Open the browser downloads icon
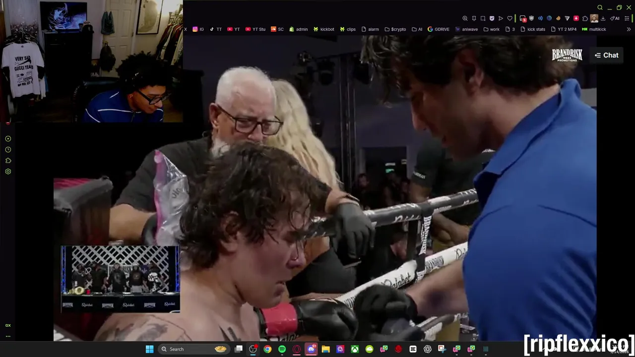The width and height of the screenshot is (635, 357). pos(603,18)
